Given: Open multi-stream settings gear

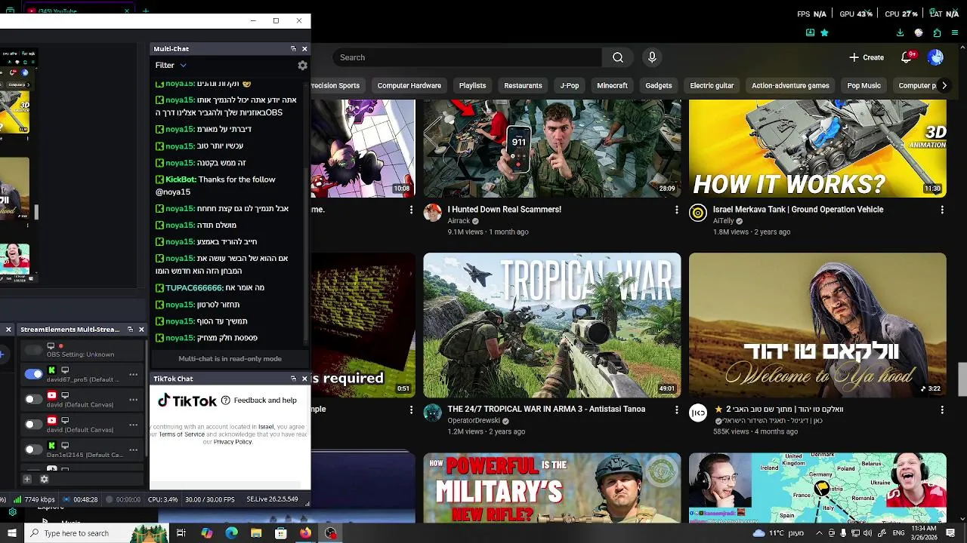Looking at the screenshot, I should [x=44, y=479].
